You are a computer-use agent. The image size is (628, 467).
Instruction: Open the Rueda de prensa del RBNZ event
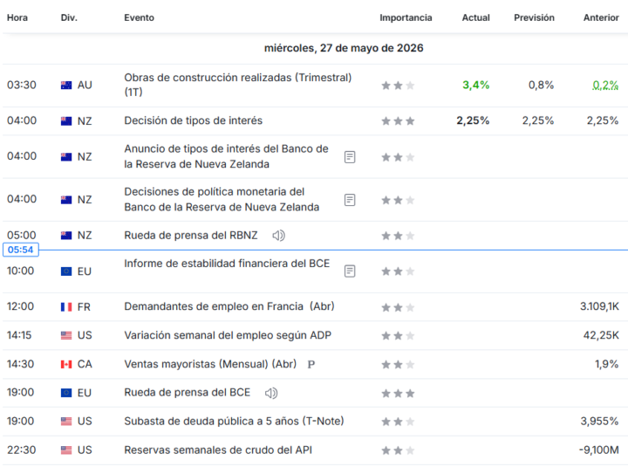[191, 236]
